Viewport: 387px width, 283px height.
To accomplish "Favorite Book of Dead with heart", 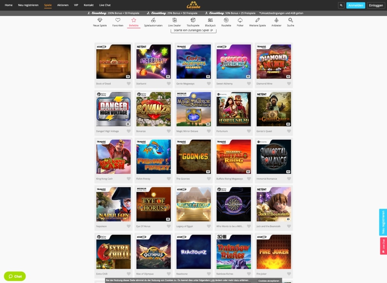I will 128,83.
